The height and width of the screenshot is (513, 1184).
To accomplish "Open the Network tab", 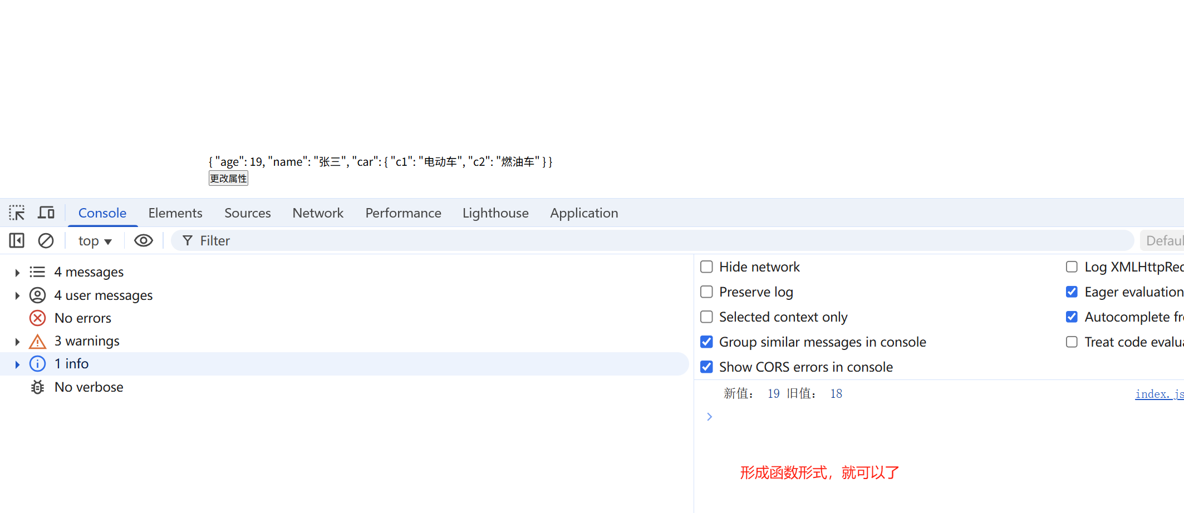I will tap(318, 213).
